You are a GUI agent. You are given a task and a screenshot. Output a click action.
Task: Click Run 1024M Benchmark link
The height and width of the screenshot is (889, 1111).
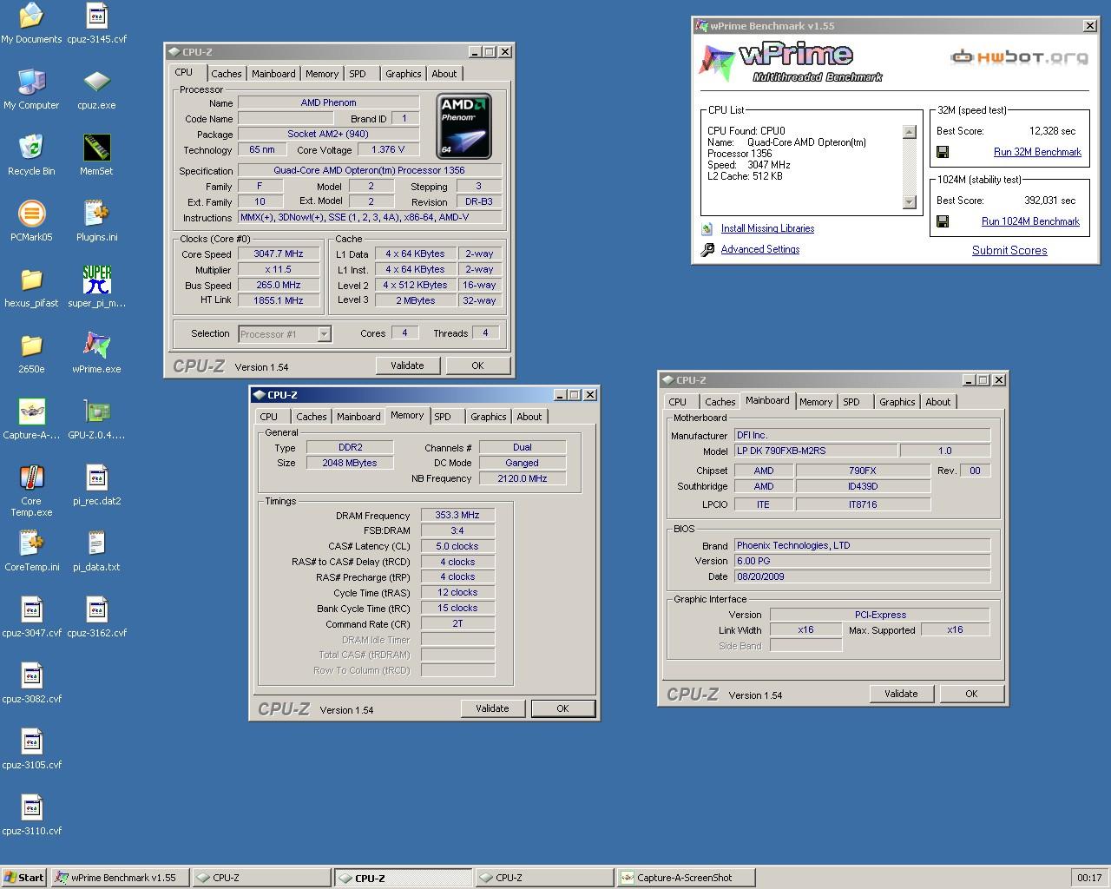(1030, 221)
